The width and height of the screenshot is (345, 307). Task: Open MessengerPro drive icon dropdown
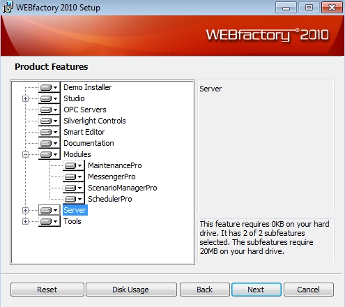(73, 177)
